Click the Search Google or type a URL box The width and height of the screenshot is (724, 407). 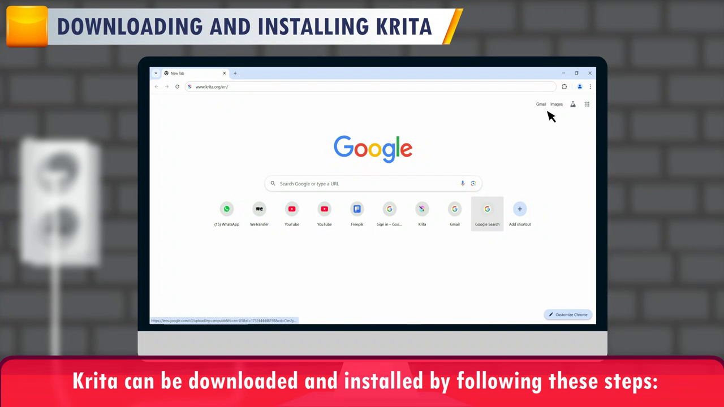[x=373, y=184]
